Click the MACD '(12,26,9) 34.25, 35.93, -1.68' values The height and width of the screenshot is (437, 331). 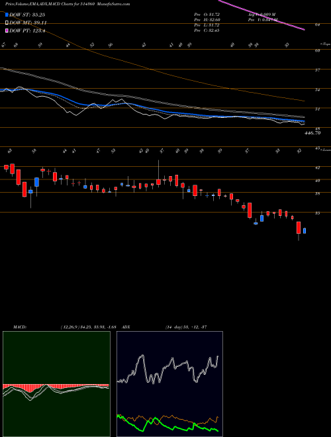[x=88, y=327]
